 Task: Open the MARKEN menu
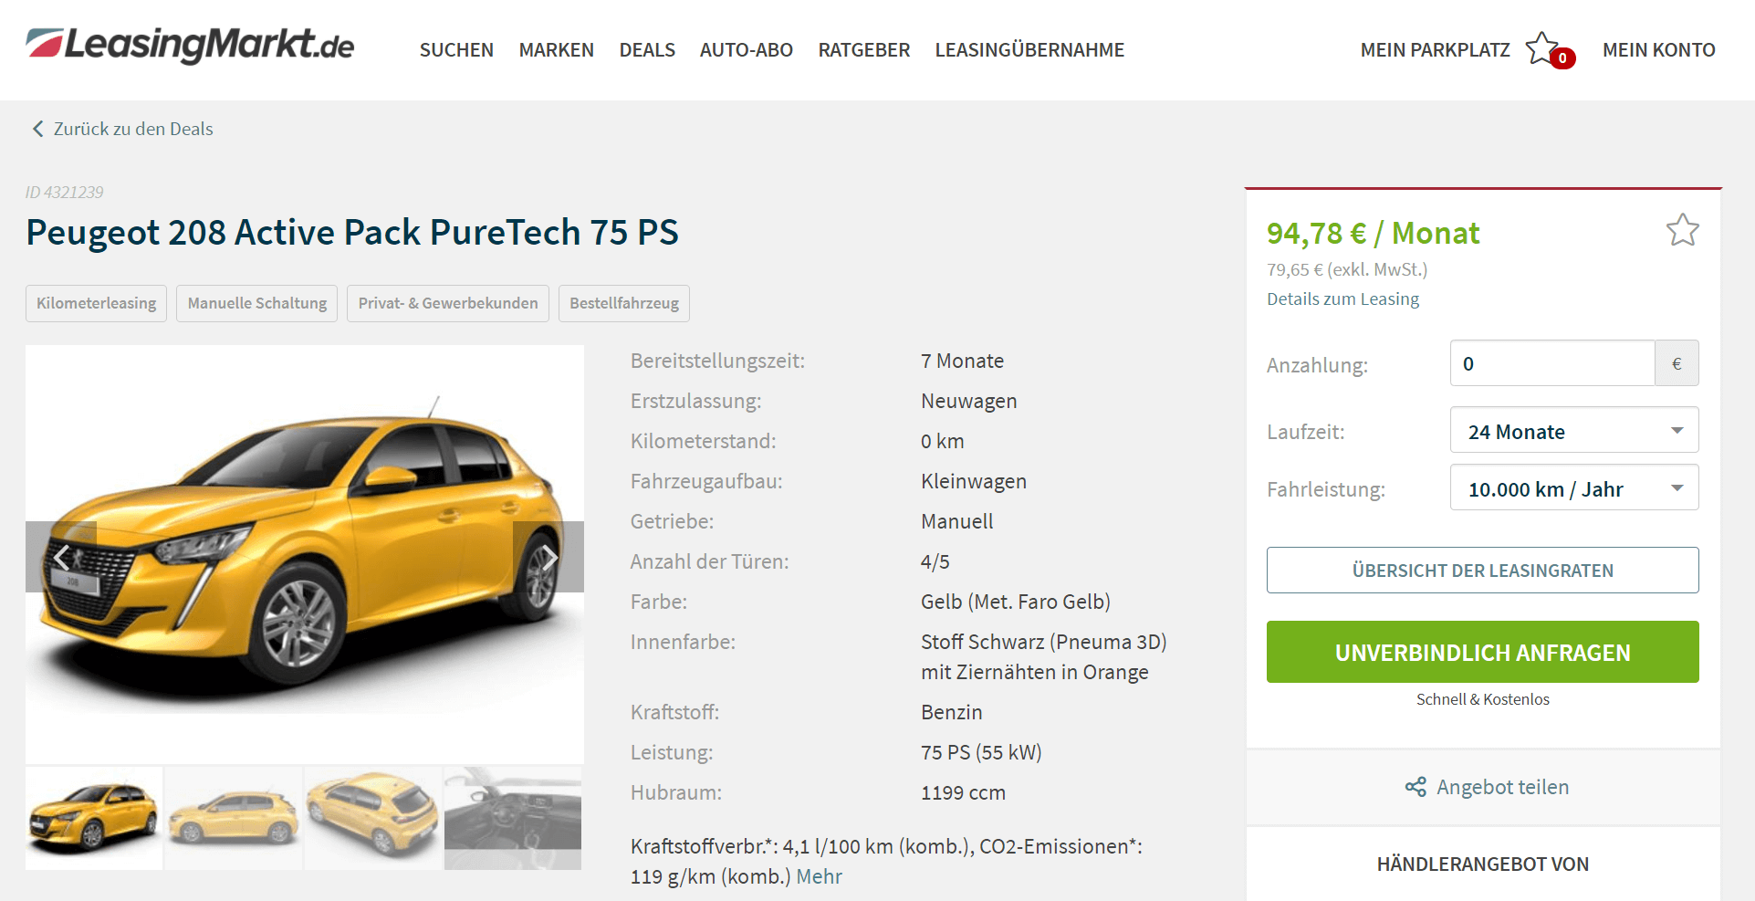[x=557, y=50]
